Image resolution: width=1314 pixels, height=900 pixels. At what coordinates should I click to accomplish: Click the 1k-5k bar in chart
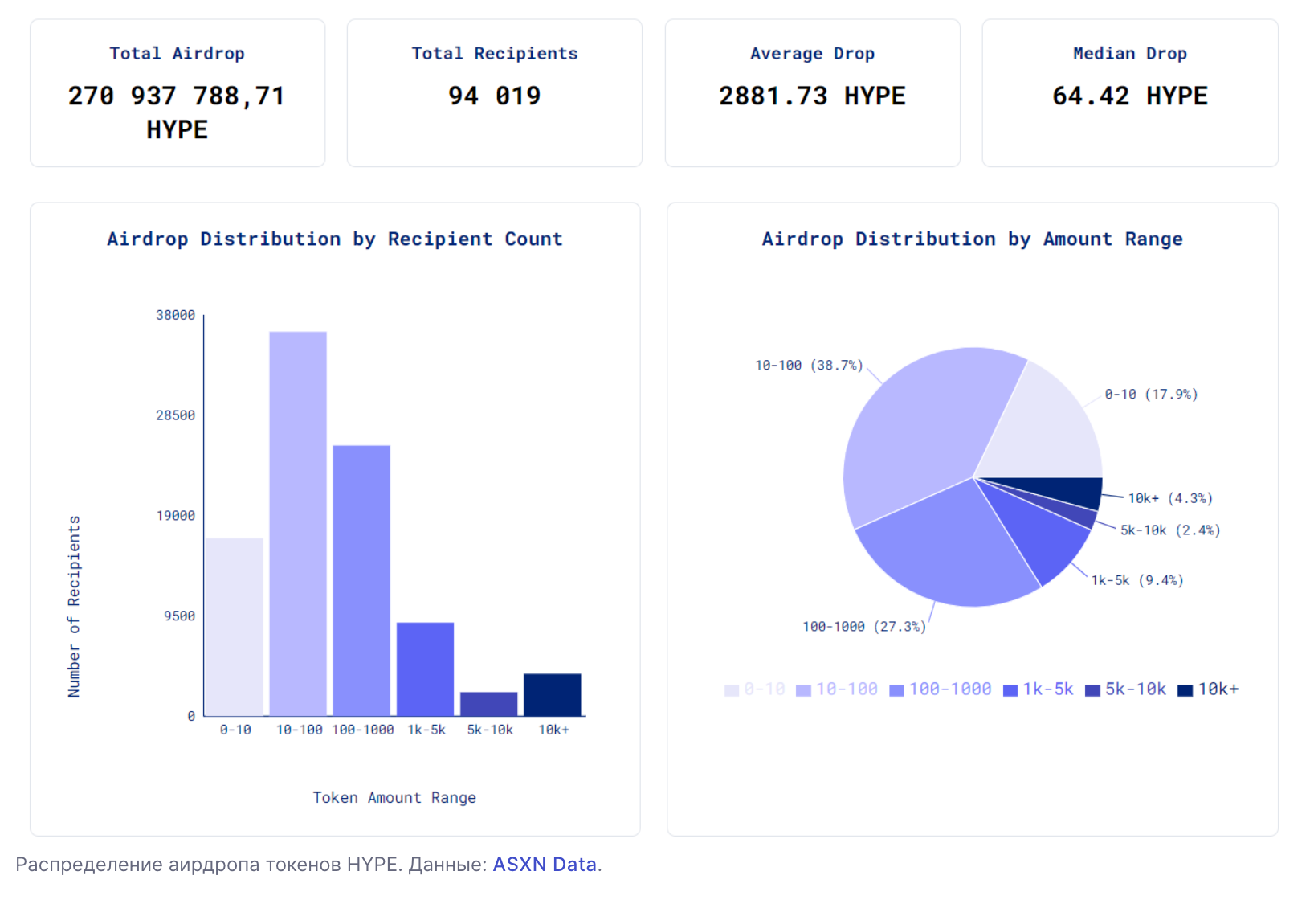click(425, 669)
